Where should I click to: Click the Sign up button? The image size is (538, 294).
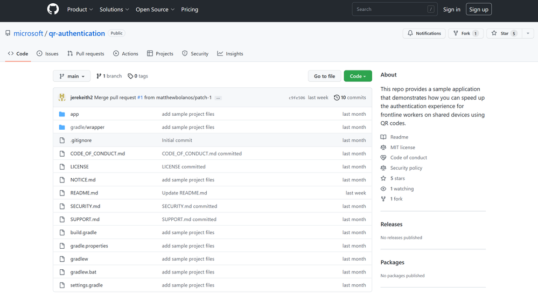point(479,9)
